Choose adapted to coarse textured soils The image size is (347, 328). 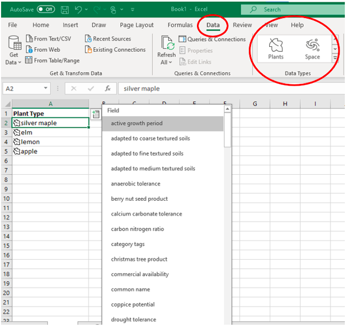pyautogui.click(x=162, y=139)
